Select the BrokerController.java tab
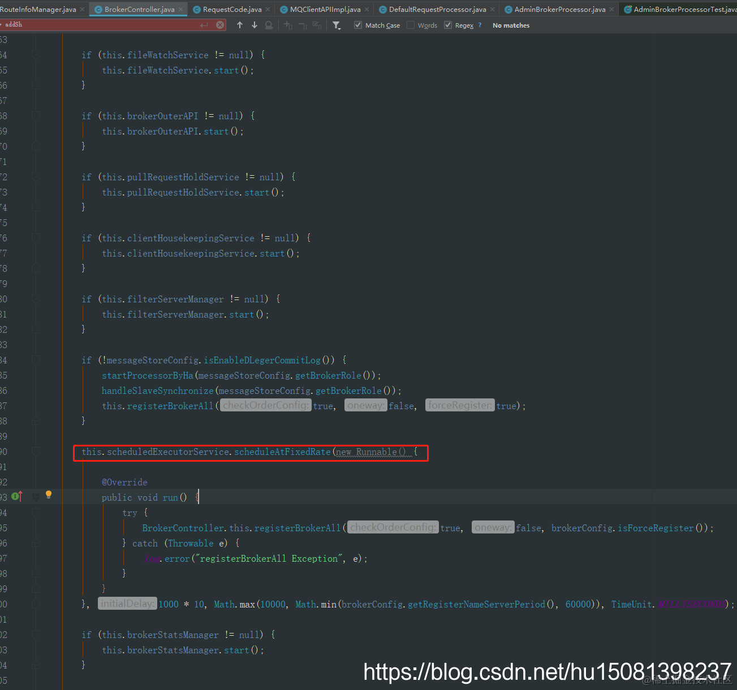The height and width of the screenshot is (690, 737). 139,9
